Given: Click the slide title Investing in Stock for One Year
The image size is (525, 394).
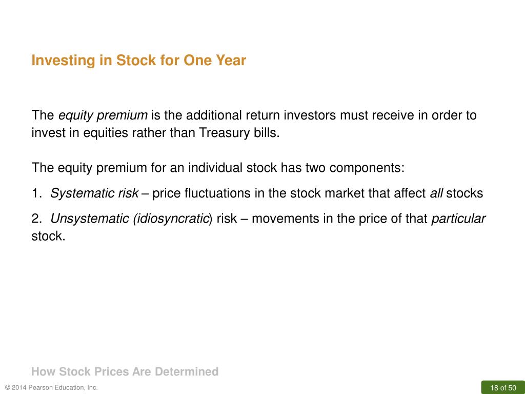Looking at the screenshot, I should 138,61.
